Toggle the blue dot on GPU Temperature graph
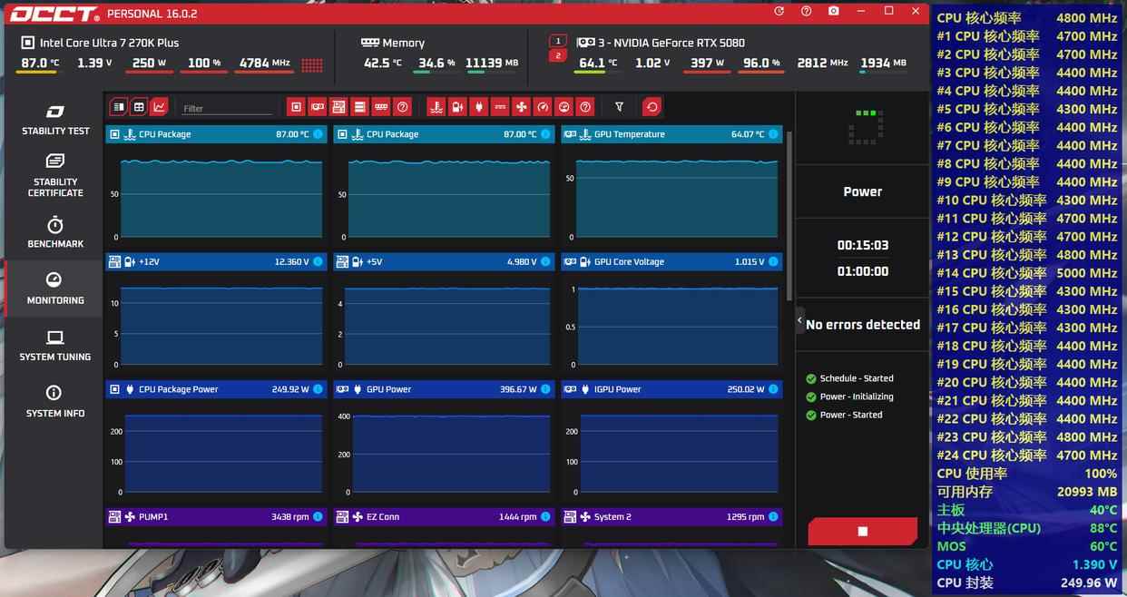The image size is (1127, 597). pyautogui.click(x=773, y=134)
